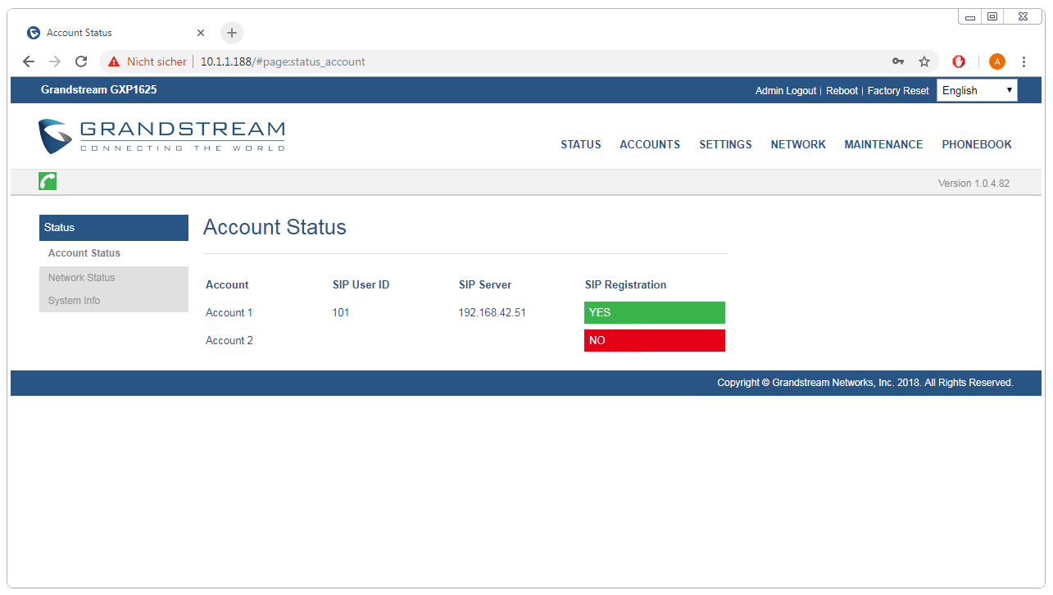Click the Copyright Grandstream Networks footer text
Screen dimensions: 1053x595
pos(865,383)
